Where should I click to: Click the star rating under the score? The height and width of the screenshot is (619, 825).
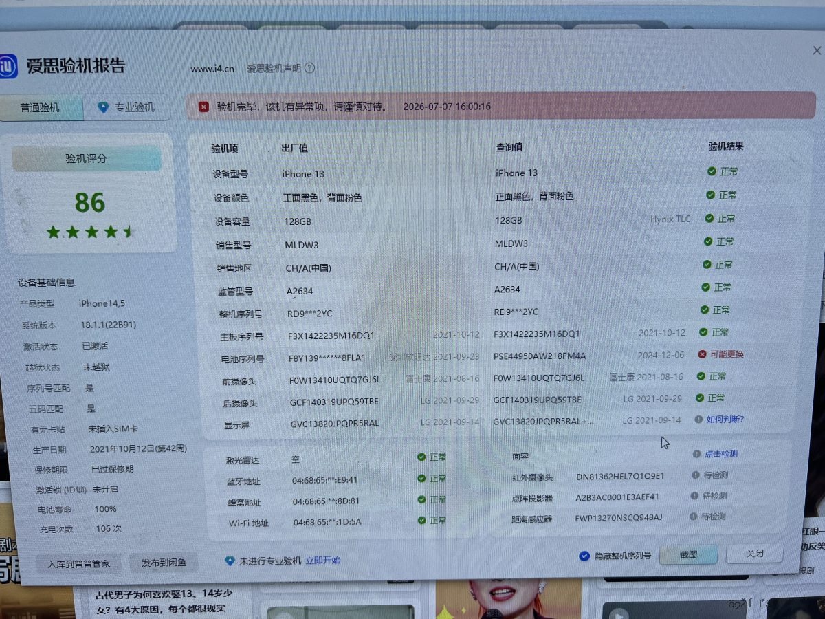point(90,232)
